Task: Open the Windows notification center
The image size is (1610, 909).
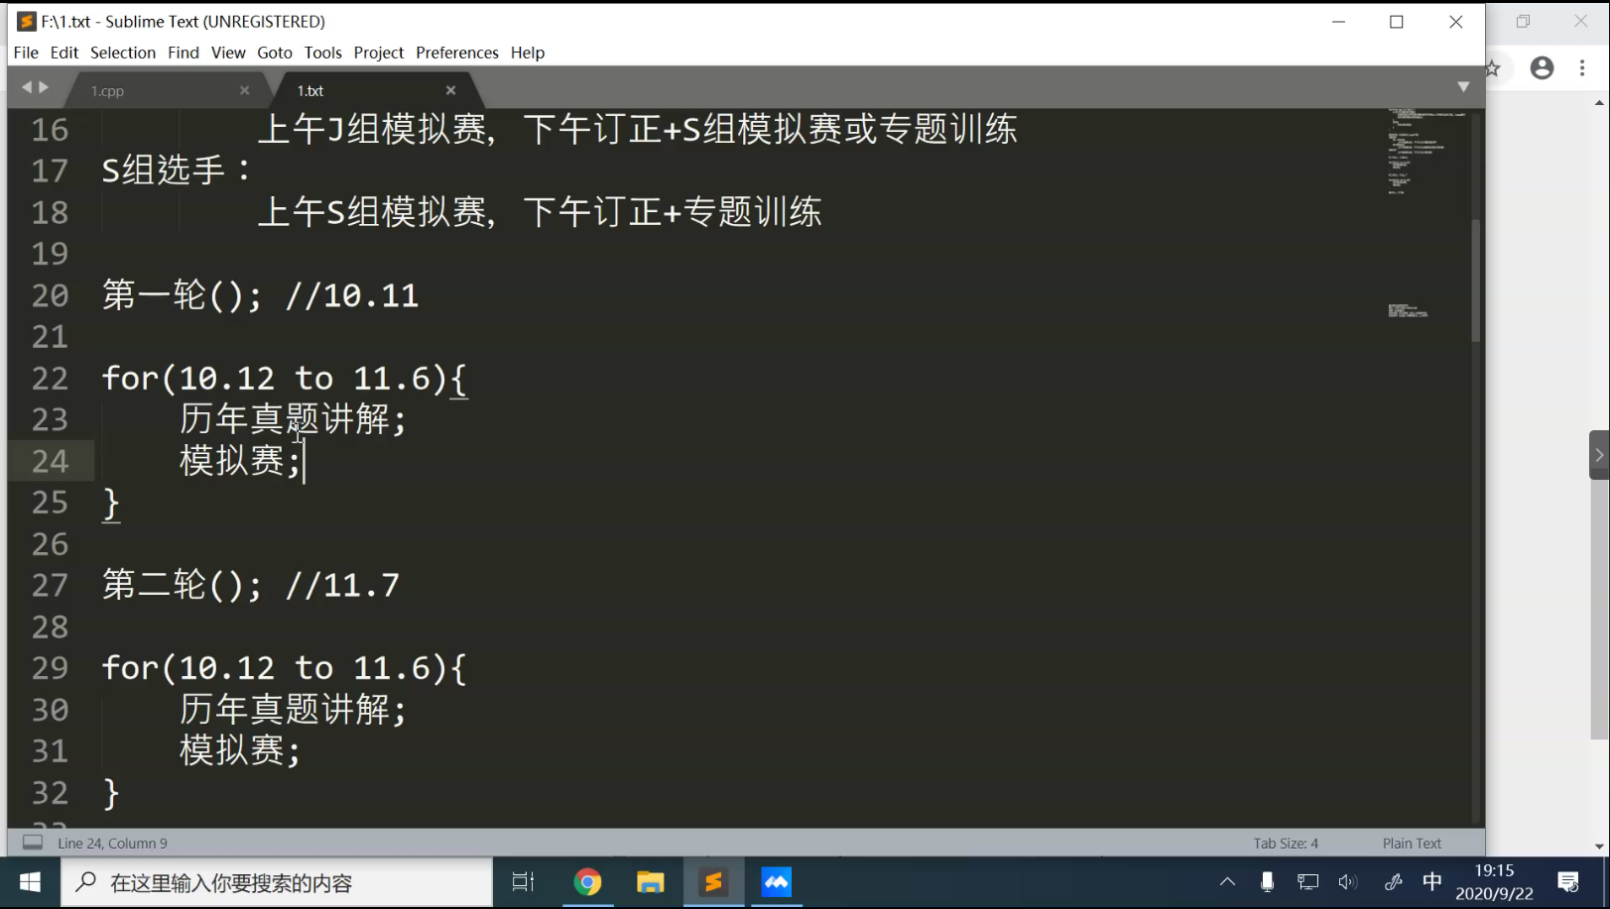Action: [1568, 882]
